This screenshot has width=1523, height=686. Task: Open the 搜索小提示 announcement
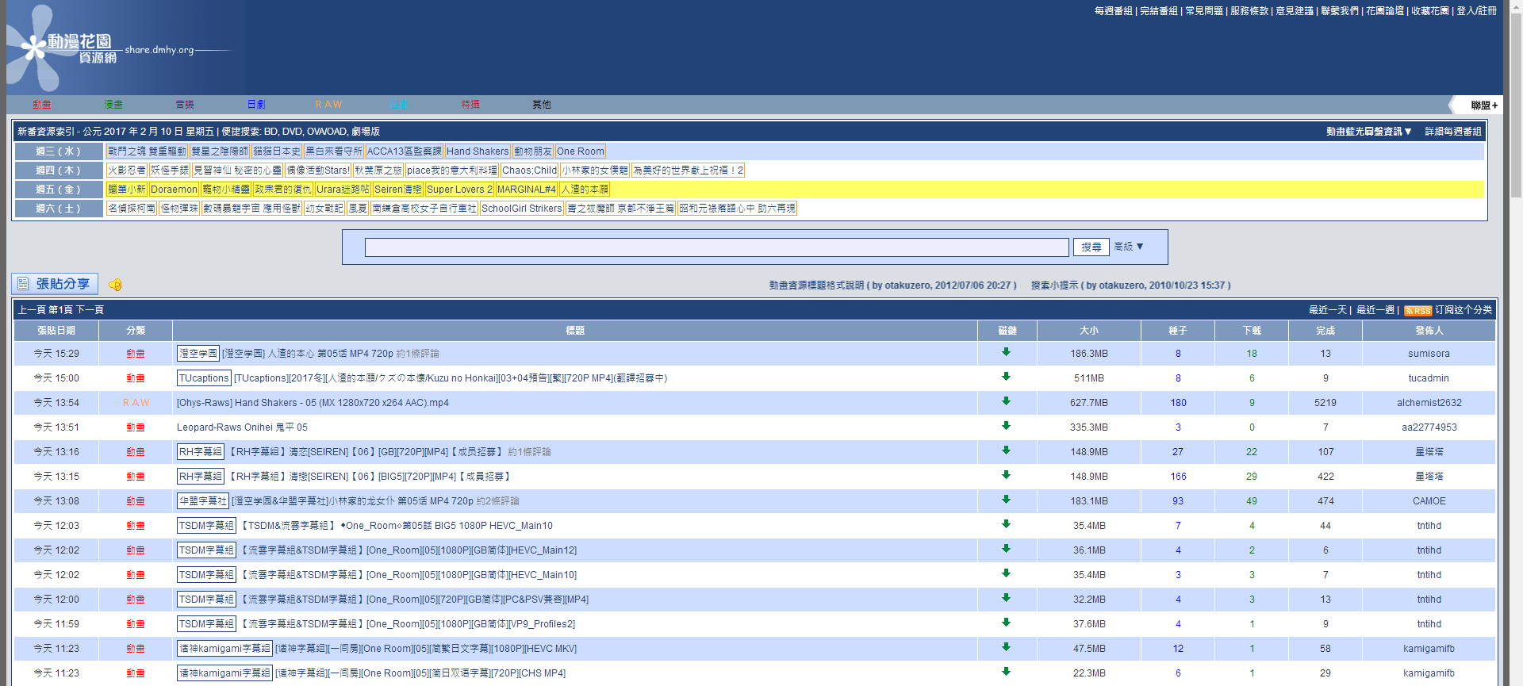coord(1131,286)
